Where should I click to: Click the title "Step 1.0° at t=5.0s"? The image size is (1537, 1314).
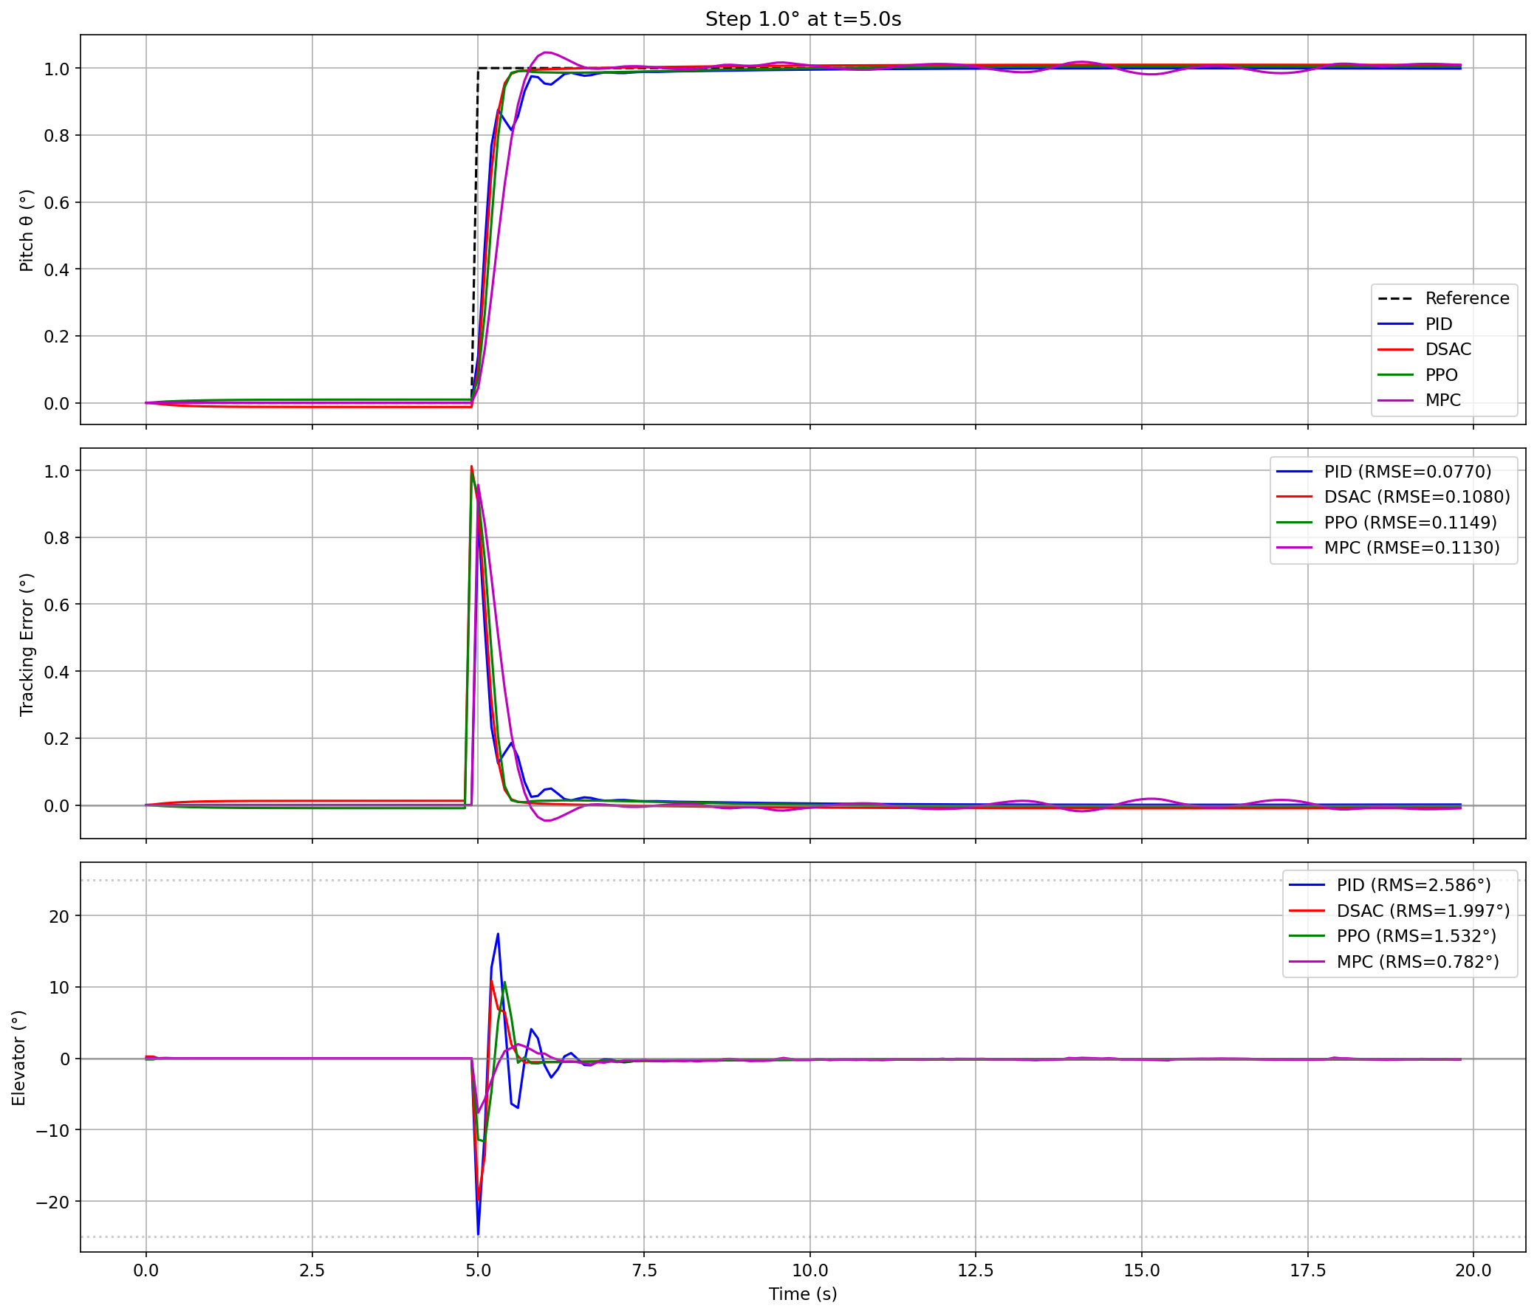coord(803,19)
